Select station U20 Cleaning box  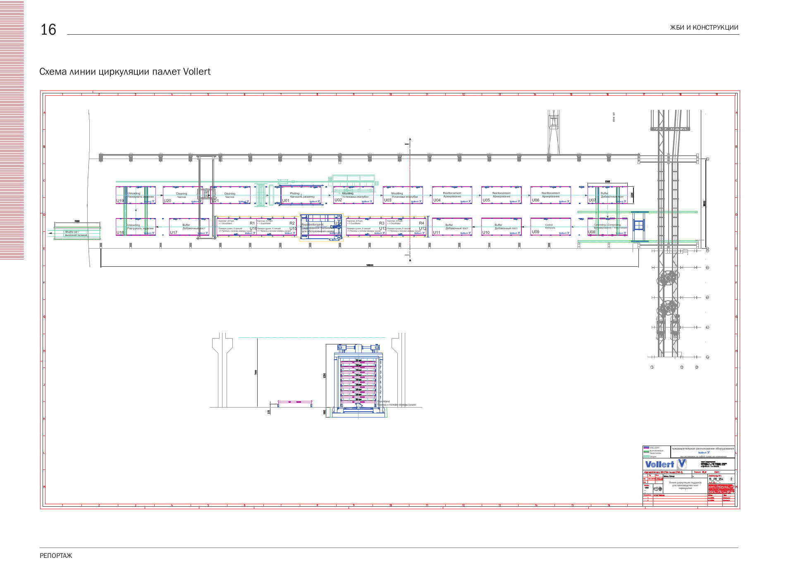click(x=183, y=195)
